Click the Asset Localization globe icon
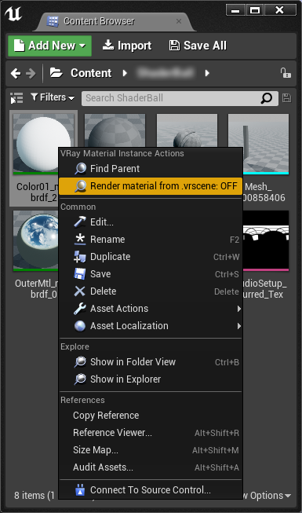Image resolution: width=302 pixels, height=513 pixels. pyautogui.click(x=80, y=326)
